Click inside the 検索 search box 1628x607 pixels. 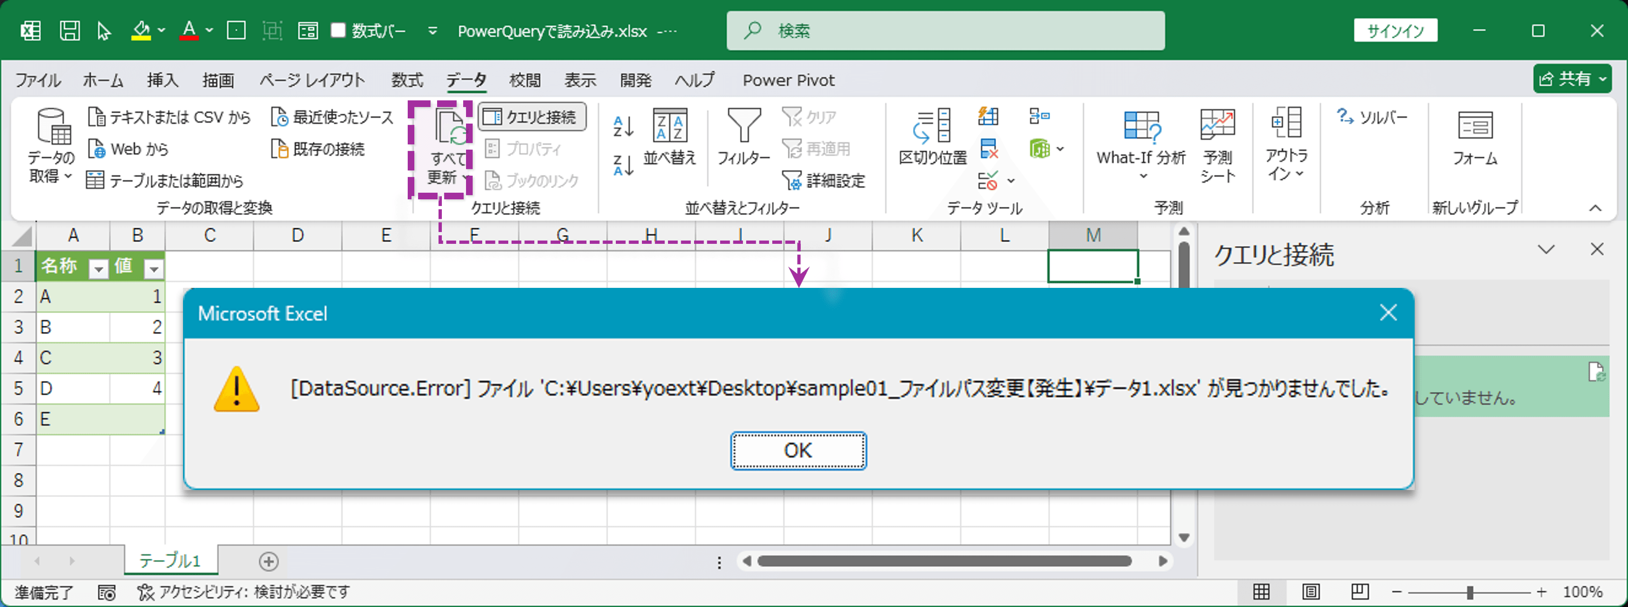pyautogui.click(x=916, y=30)
